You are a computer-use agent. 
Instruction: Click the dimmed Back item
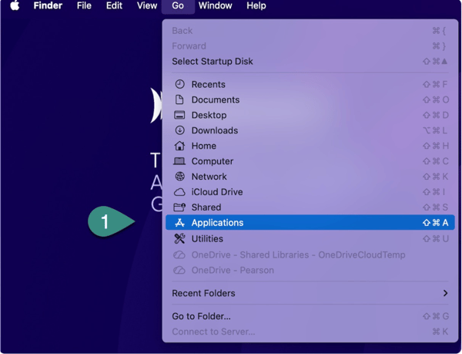[x=310, y=31]
